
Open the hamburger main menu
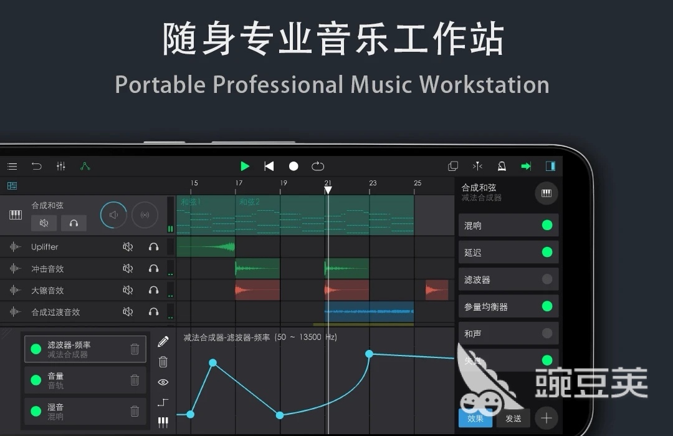pos(12,166)
